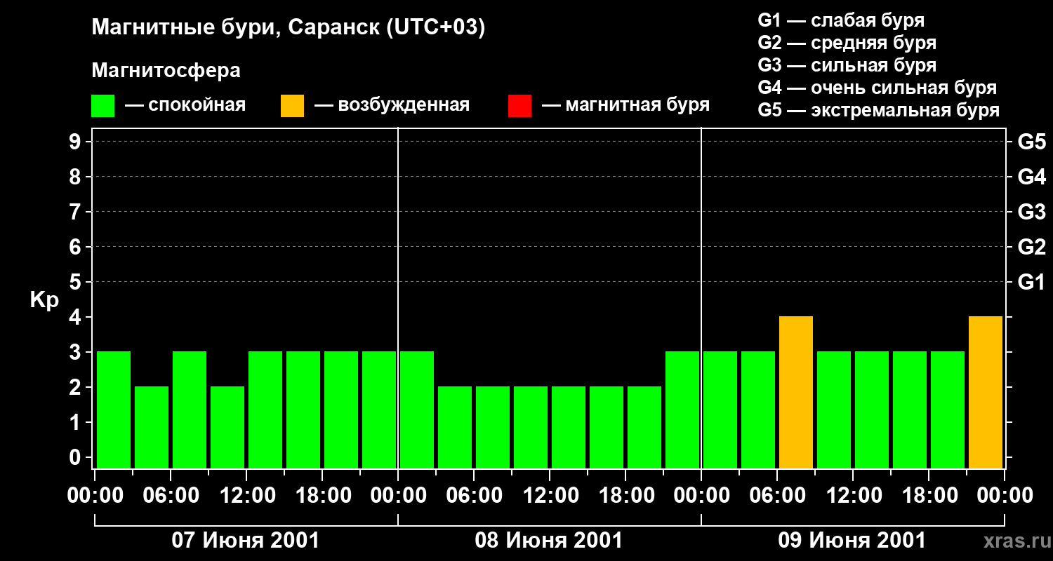Select the last orange bar ending at midnight
1053x561 pixels.
point(986,393)
